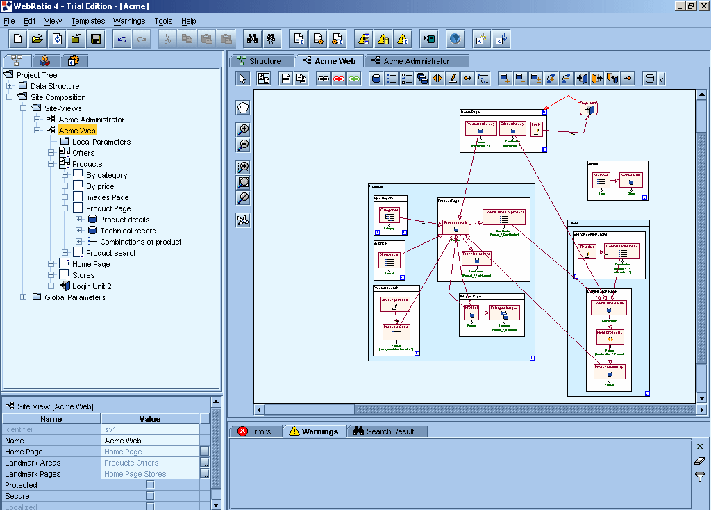
Task: Click the gray link icon
Action: coord(324,79)
